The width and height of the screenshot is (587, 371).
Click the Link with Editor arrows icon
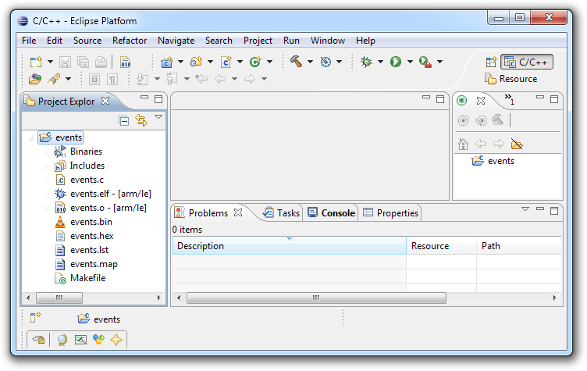141,120
